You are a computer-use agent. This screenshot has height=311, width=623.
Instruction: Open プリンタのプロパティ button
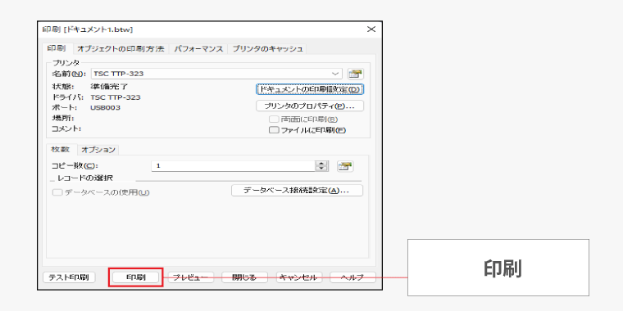(x=310, y=106)
